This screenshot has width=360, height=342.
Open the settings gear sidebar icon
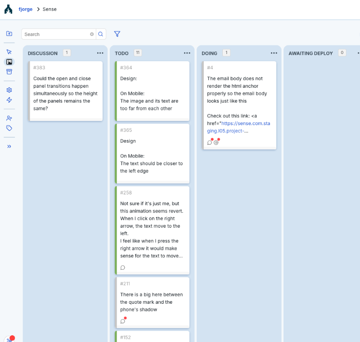tap(9, 90)
